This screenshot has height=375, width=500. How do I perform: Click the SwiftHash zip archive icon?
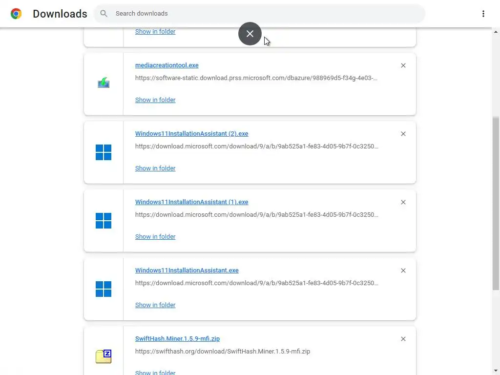(x=104, y=356)
